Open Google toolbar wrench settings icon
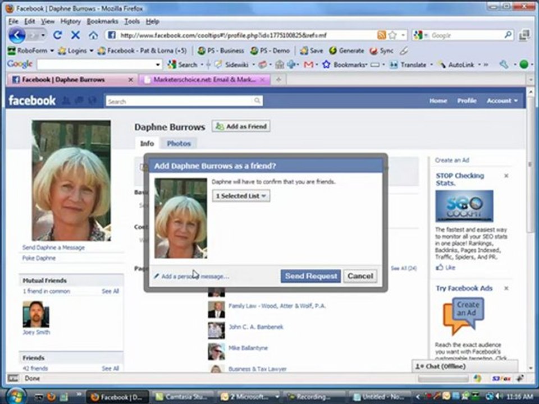539x404 pixels. pyautogui.click(x=504, y=65)
